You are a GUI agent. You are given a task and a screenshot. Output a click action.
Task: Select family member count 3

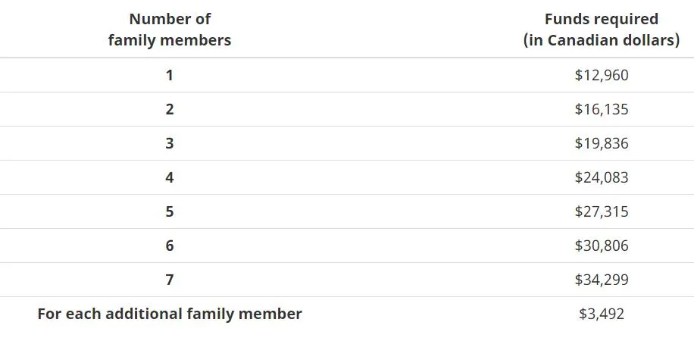[170, 143]
